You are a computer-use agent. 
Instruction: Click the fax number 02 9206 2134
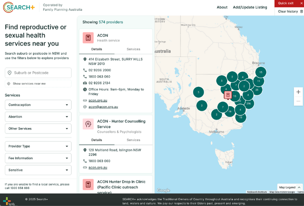click(x=99, y=83)
